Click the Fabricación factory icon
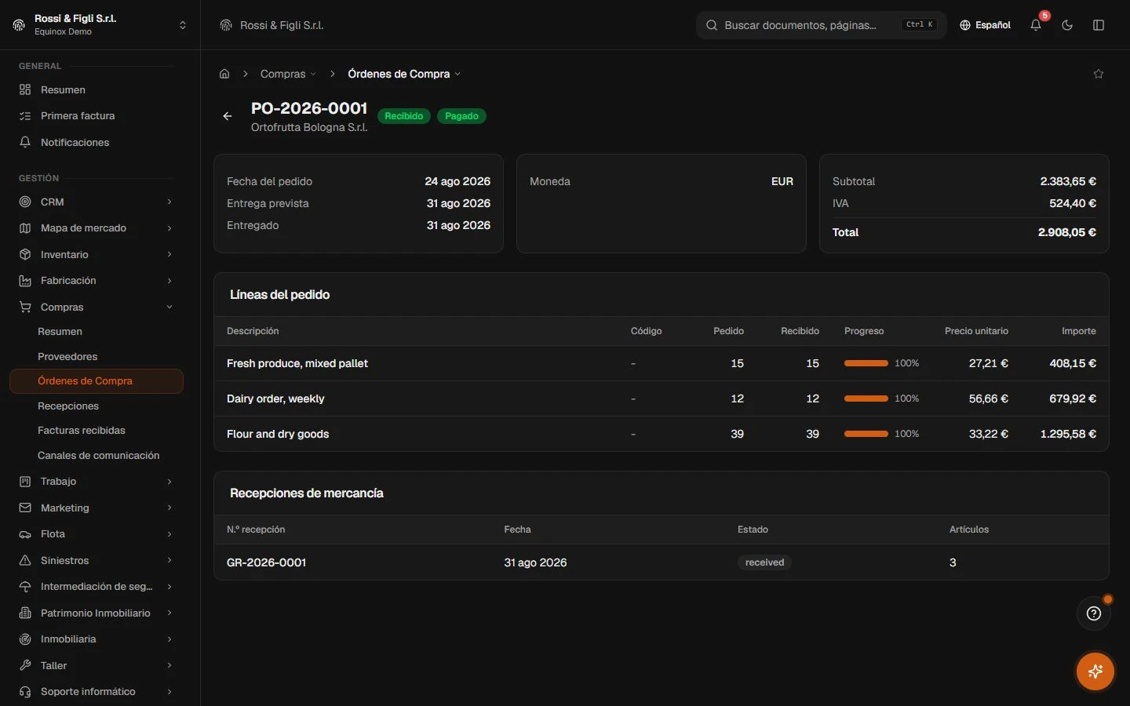This screenshot has height=706, width=1130. click(25, 281)
